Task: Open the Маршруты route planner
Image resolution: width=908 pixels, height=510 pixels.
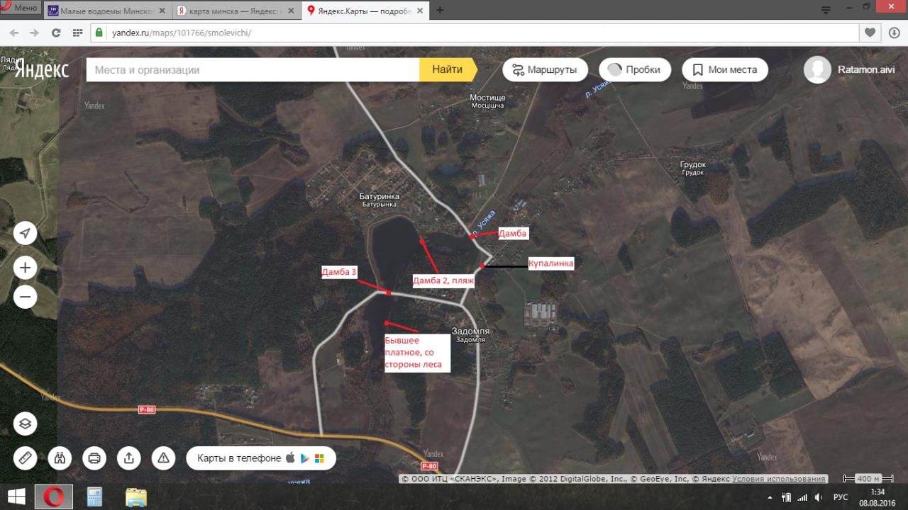Action: (x=545, y=69)
